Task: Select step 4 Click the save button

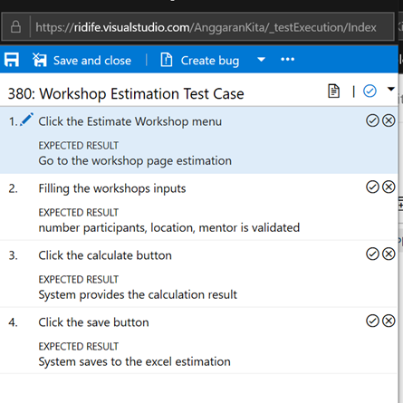Action: [x=93, y=322]
